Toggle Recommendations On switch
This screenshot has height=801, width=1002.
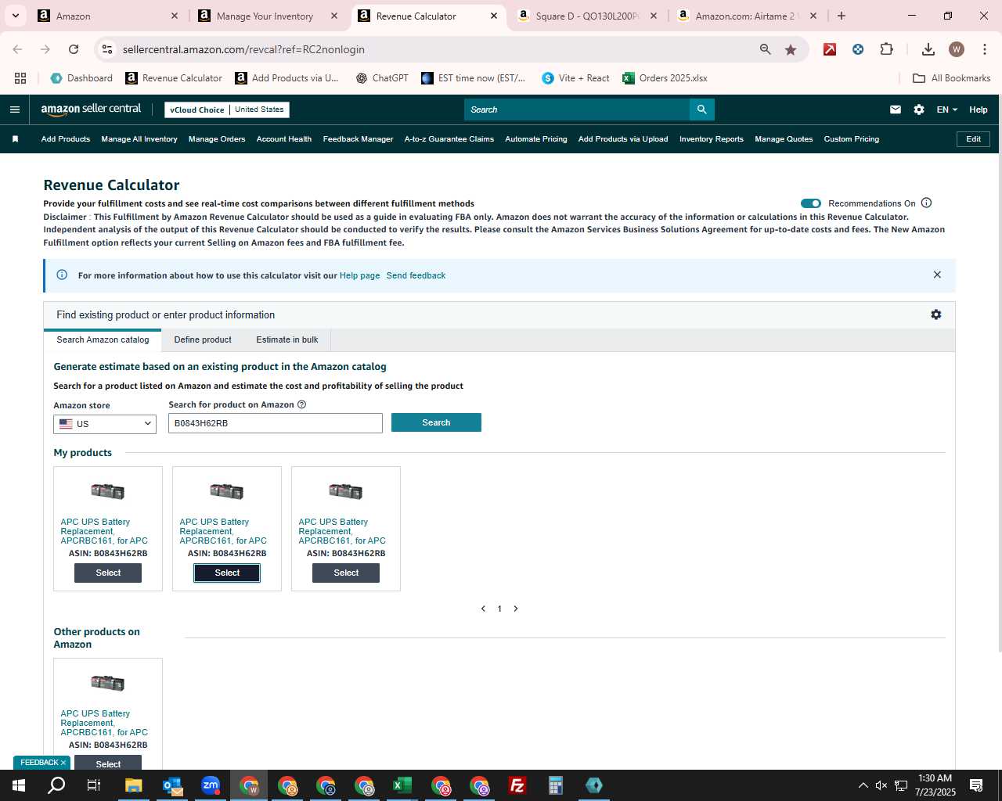click(811, 203)
